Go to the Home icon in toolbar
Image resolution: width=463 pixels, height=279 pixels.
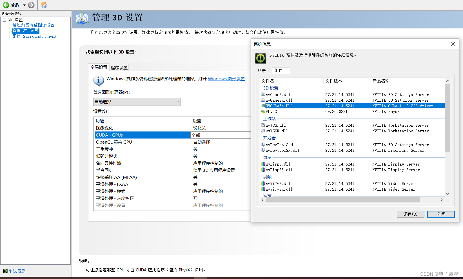tap(44, 5)
